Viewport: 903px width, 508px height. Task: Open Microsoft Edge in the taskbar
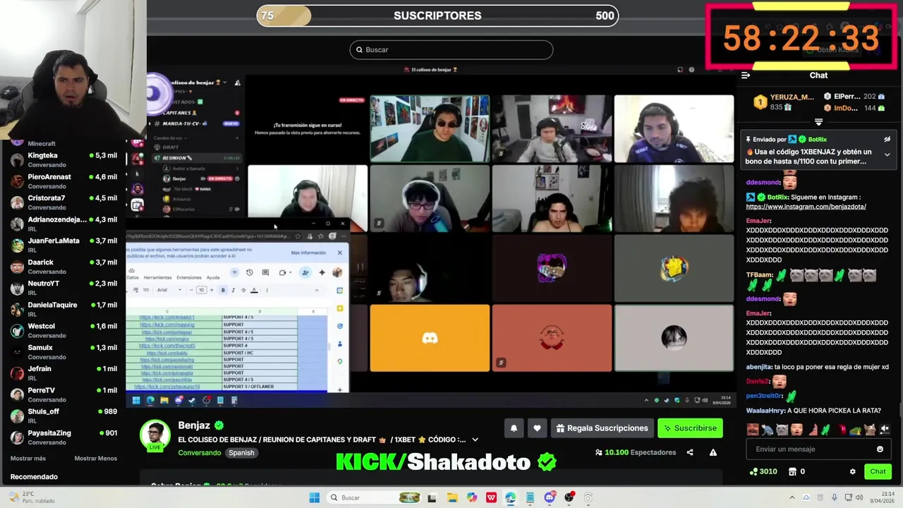coord(510,497)
